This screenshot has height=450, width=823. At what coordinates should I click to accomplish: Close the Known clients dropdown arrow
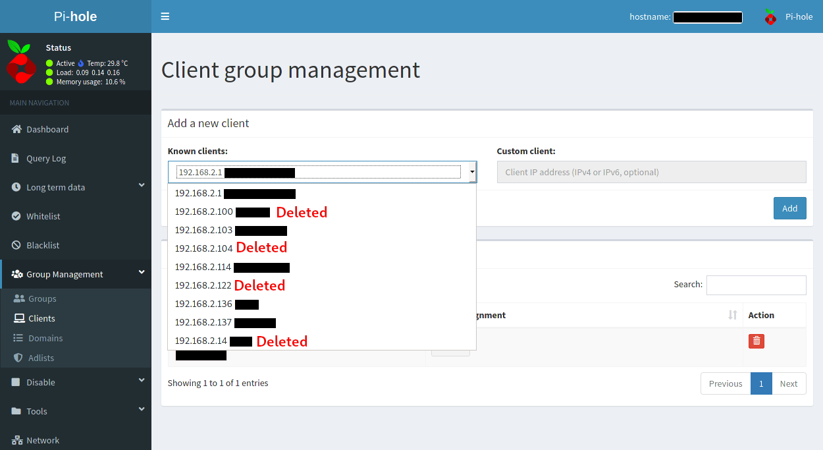pyautogui.click(x=471, y=172)
